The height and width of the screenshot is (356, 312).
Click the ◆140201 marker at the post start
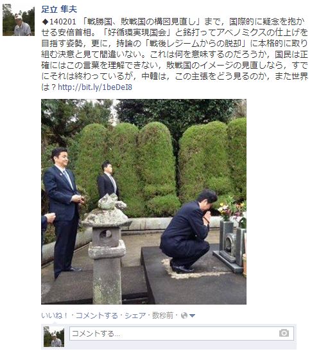tap(59, 22)
